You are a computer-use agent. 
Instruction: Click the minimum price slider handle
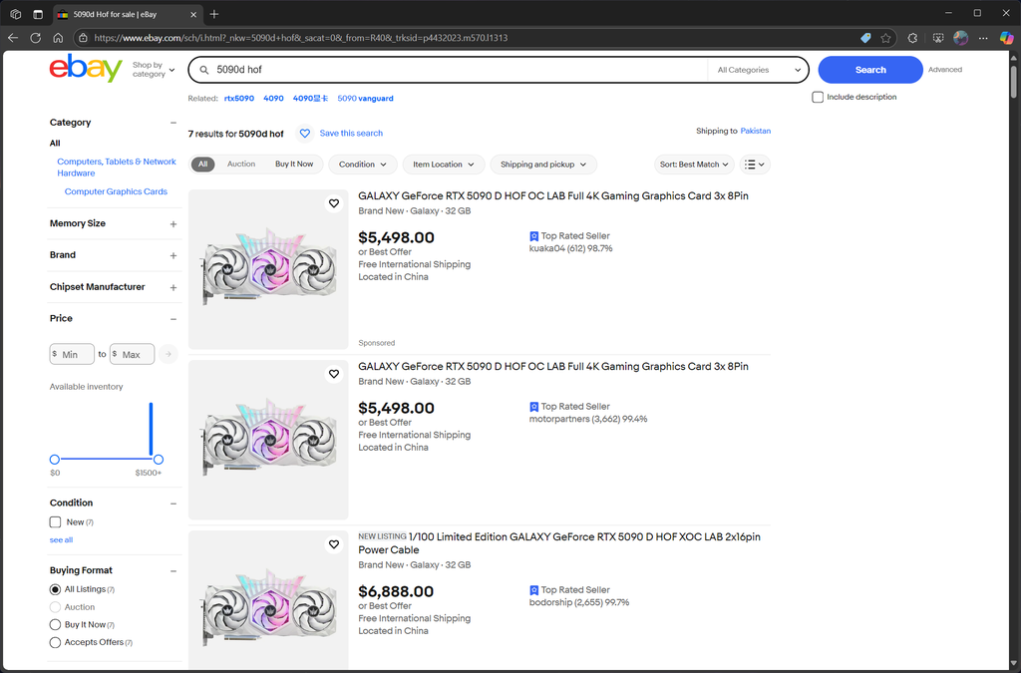[x=55, y=460]
